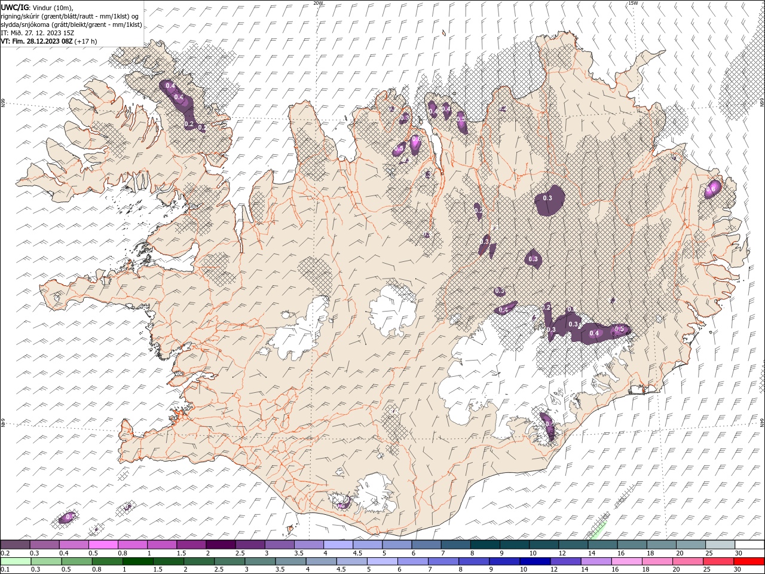Screen dimensions: 765x574
Task: Click the '(+17 h)' forecast offset text
Action: pyautogui.click(x=86, y=41)
